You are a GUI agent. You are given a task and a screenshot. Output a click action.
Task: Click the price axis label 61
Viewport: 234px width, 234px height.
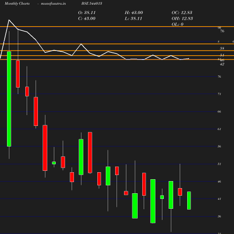(x=219, y=129)
